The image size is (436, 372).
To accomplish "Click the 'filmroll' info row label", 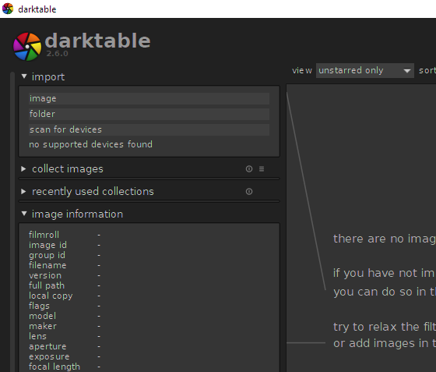I will 44,235.
